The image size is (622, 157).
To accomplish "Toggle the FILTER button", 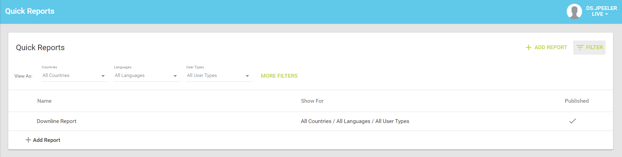I will pos(589,47).
